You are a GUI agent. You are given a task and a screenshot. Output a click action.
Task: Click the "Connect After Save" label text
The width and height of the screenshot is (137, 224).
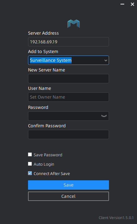click(52, 173)
